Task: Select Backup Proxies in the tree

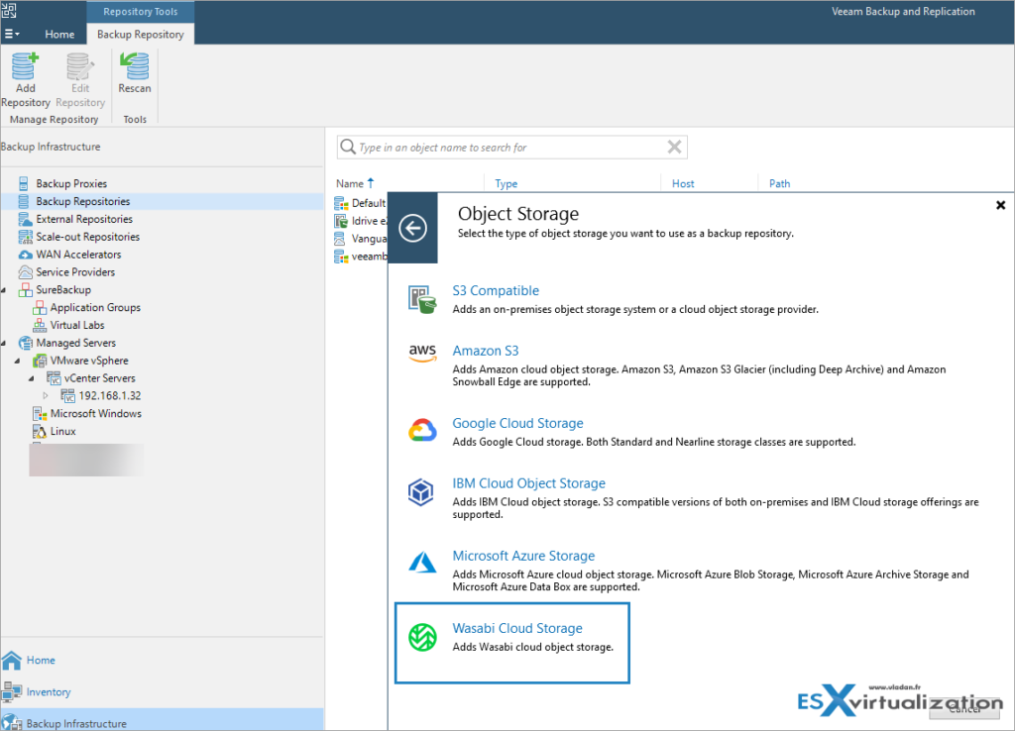Action: point(71,183)
